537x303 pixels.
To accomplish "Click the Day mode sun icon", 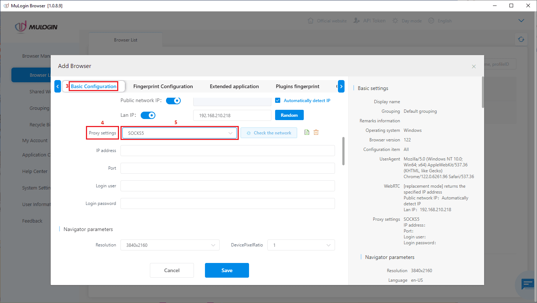I will tap(395, 21).
